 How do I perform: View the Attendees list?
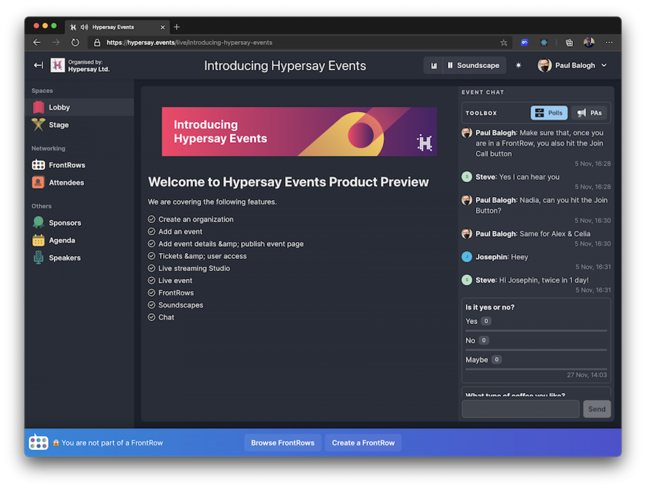point(66,183)
